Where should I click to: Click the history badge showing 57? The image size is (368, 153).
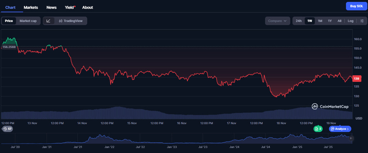(7, 129)
